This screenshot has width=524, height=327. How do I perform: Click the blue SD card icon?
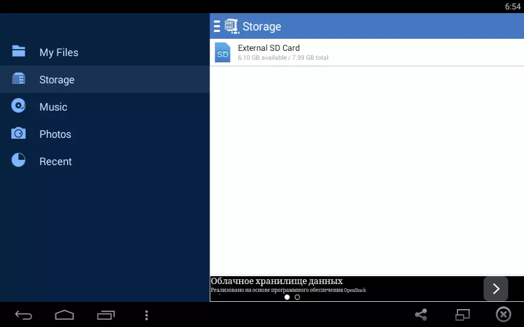coord(223,53)
